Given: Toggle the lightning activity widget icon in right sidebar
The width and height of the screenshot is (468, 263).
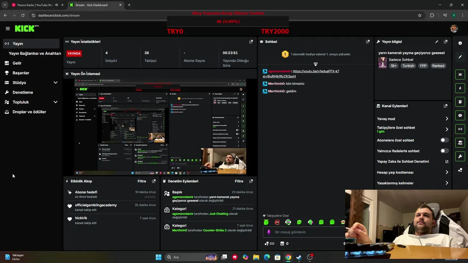Looking at the screenshot, I should tap(460, 88).
